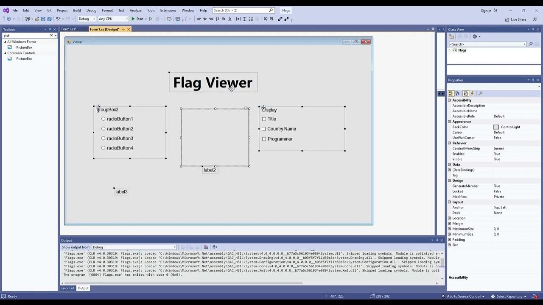Expand the Flags node in Class View

click(450, 50)
